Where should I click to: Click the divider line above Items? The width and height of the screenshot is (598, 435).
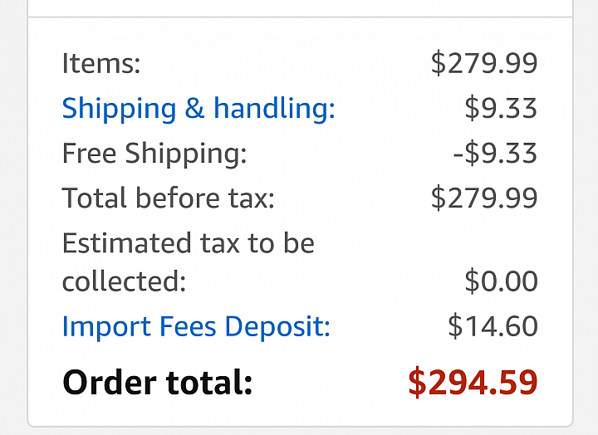[300, 17]
